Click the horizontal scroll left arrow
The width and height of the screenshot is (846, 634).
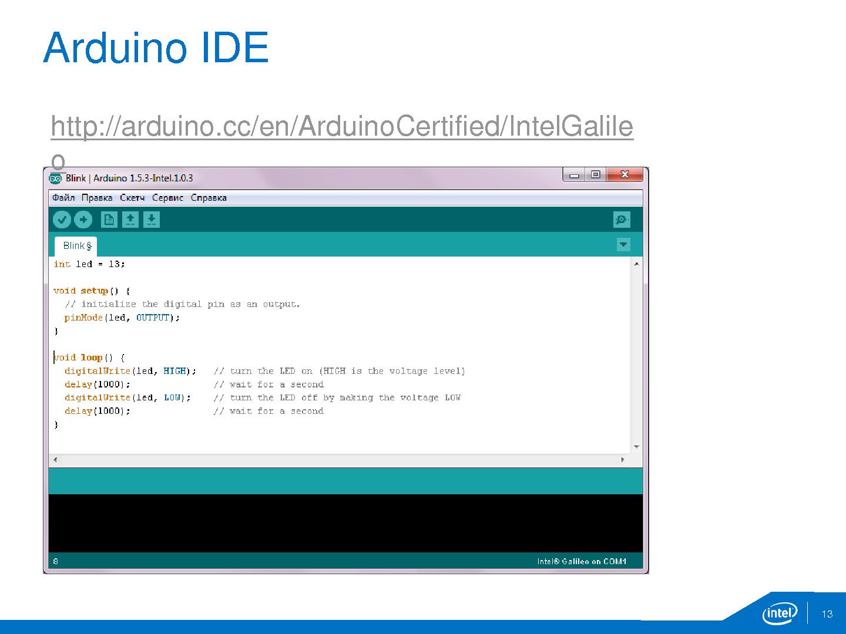(x=55, y=460)
